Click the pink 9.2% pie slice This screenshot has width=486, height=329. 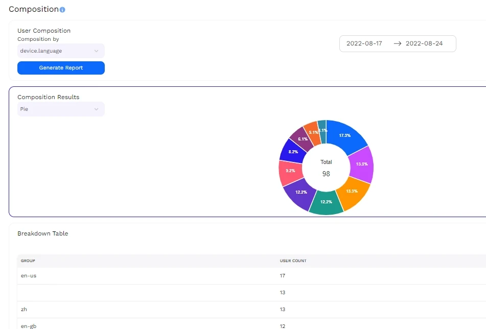(x=290, y=172)
